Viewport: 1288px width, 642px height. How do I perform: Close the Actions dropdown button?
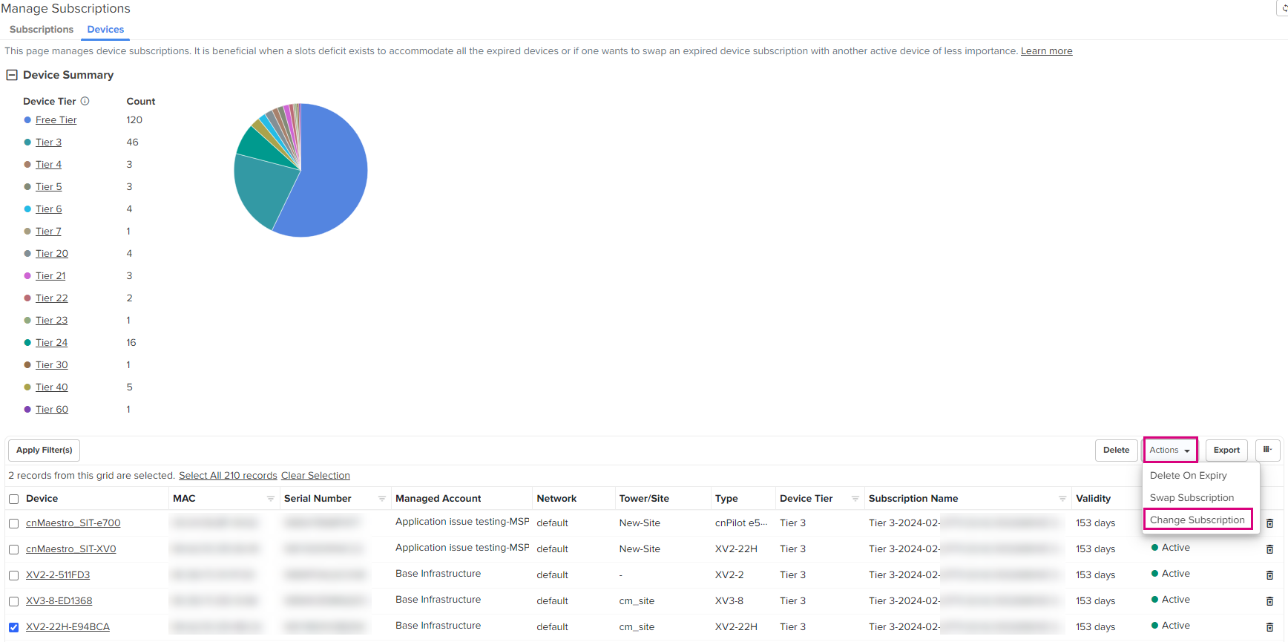(x=1170, y=450)
